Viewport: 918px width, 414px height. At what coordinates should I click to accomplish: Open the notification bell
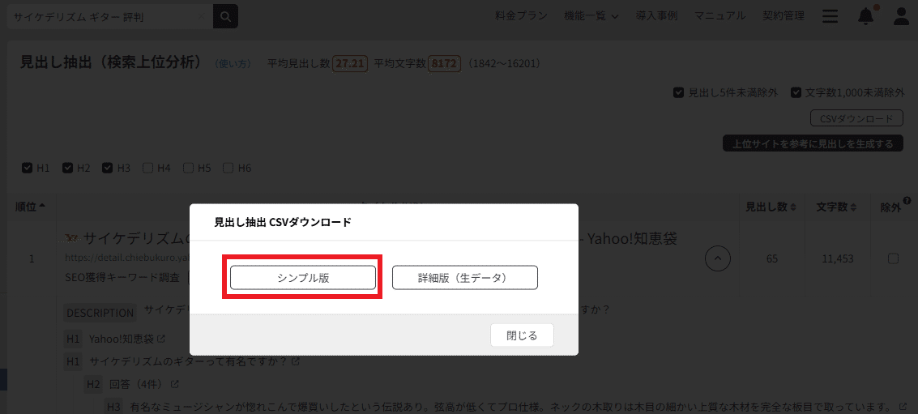pyautogui.click(x=866, y=16)
